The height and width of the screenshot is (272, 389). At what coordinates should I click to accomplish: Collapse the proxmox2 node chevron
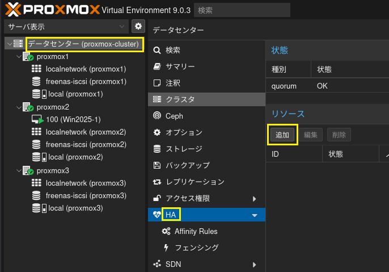pos(19,107)
